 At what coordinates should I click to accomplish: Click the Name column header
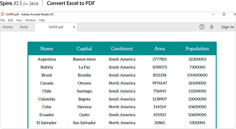click(x=47, y=49)
